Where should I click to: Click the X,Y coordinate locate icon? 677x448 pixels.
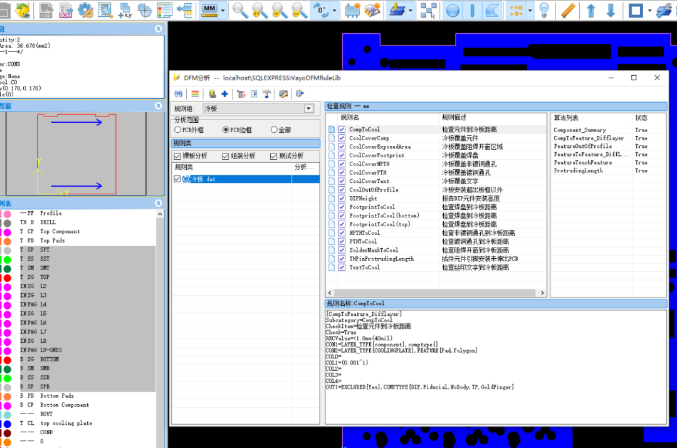click(x=125, y=10)
